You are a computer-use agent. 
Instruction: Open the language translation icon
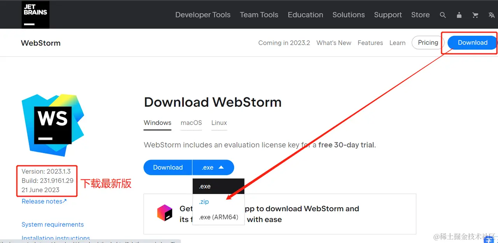click(x=491, y=15)
